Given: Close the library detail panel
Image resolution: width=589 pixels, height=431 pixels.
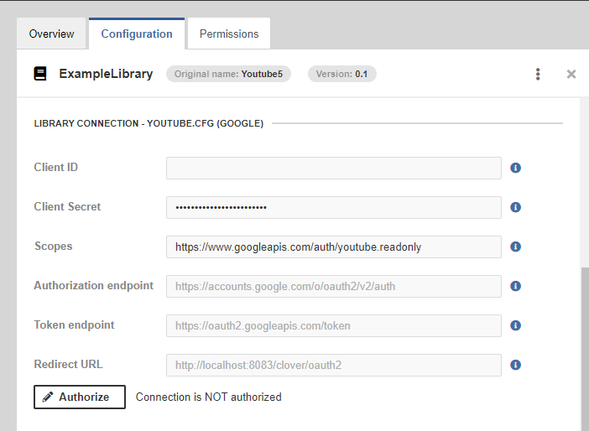Looking at the screenshot, I should [571, 74].
